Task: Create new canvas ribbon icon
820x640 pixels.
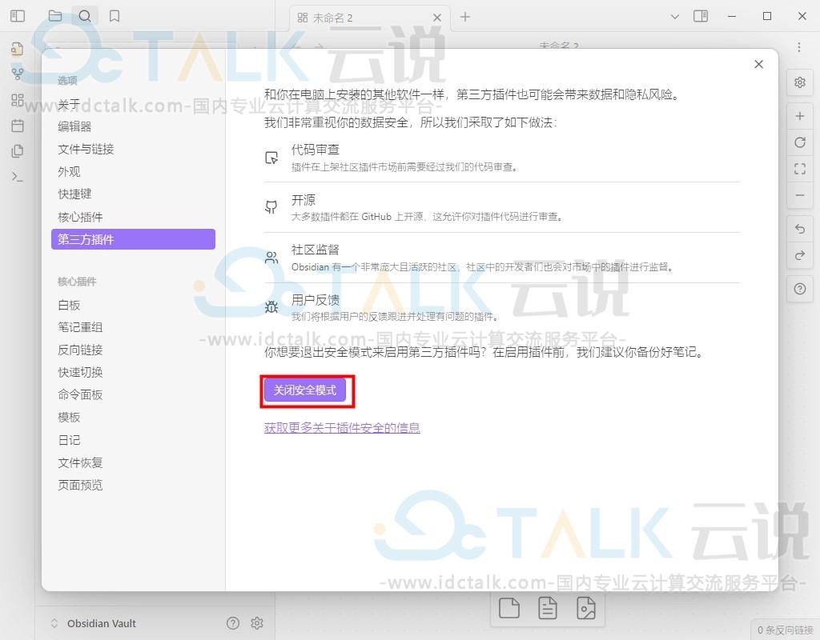Action: click(18, 100)
